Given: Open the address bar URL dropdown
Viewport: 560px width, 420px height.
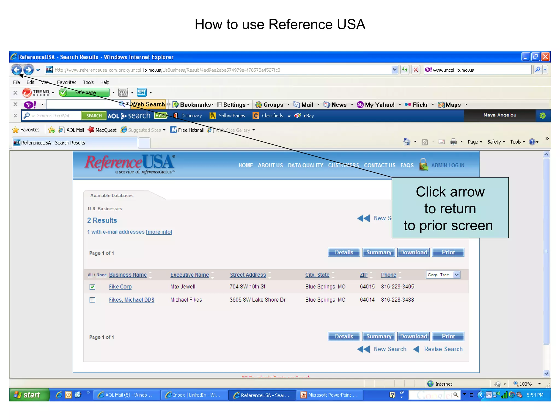Looking at the screenshot, I should click(x=395, y=70).
